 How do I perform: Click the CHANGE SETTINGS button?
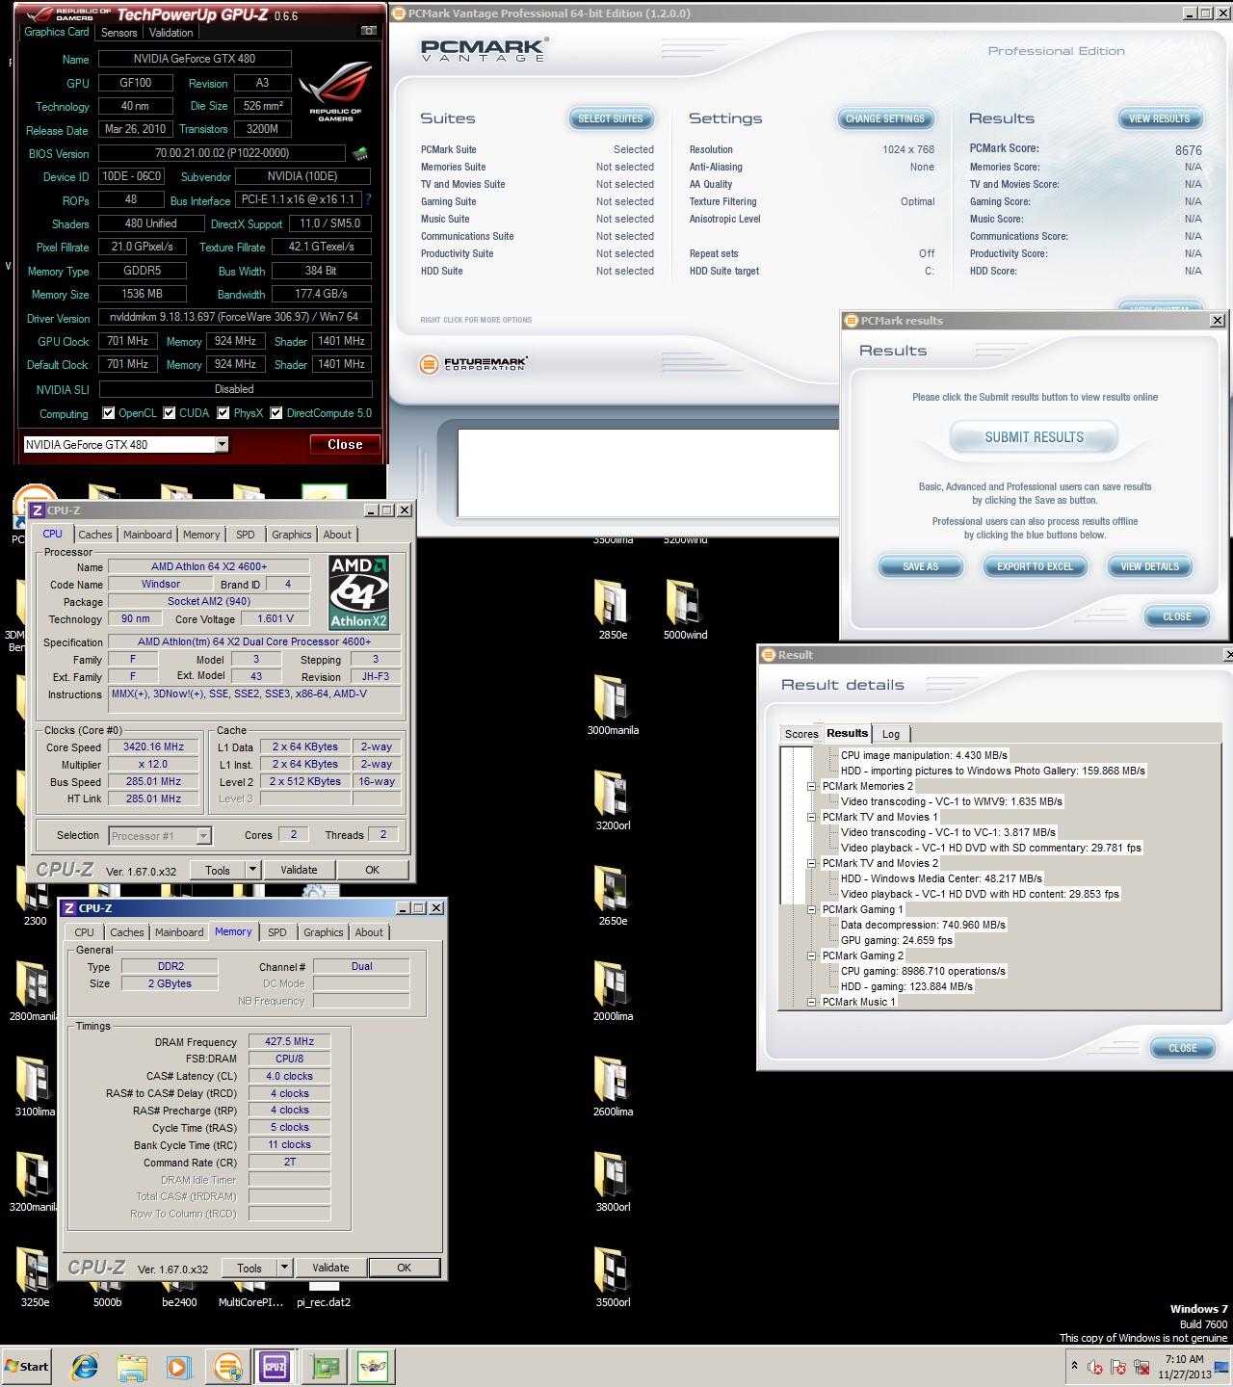coord(885,118)
